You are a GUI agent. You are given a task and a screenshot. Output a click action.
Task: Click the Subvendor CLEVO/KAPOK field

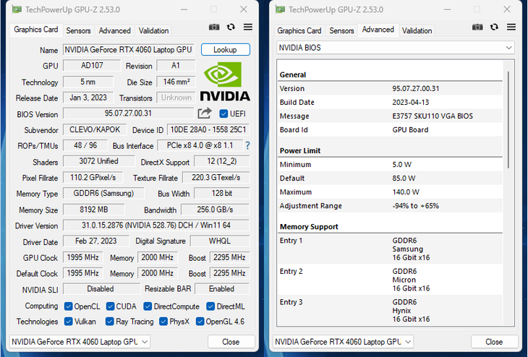(x=95, y=129)
